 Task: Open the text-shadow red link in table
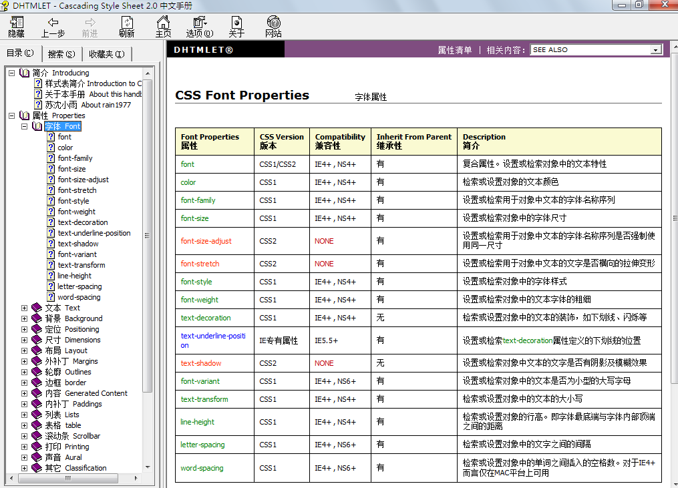(x=200, y=363)
